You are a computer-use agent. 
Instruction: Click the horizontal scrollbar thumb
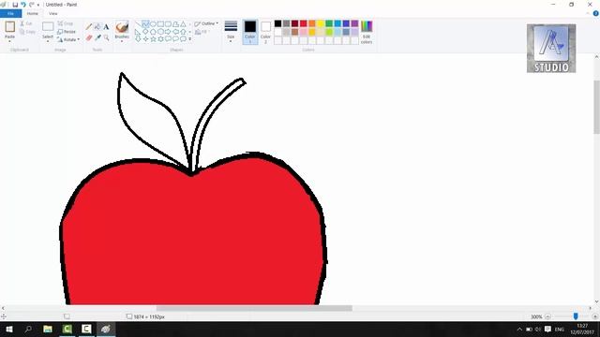(x=254, y=308)
